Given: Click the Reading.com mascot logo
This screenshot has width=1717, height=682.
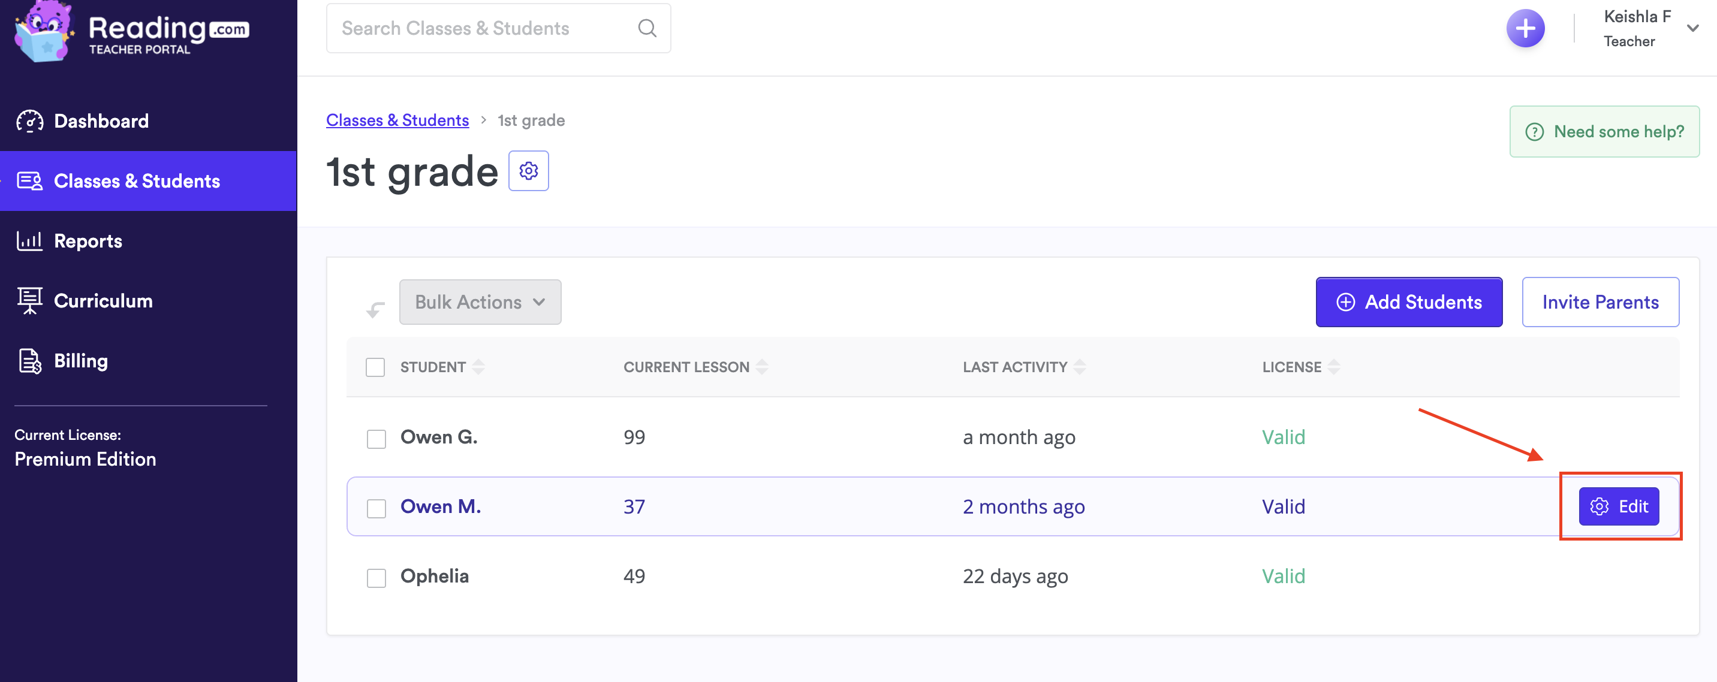Looking at the screenshot, I should click(43, 31).
